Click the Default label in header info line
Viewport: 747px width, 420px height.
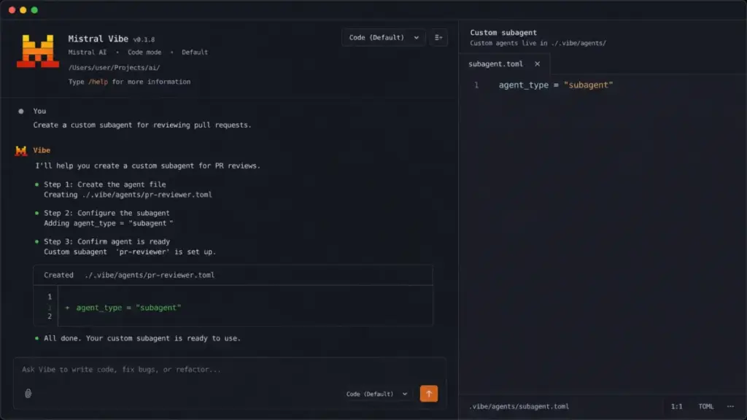click(x=194, y=52)
